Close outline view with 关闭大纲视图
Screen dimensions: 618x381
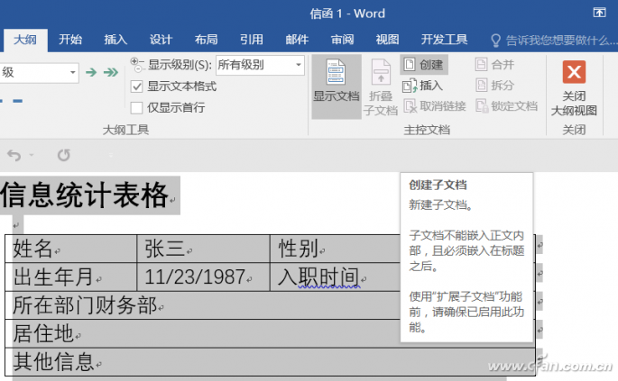(574, 88)
